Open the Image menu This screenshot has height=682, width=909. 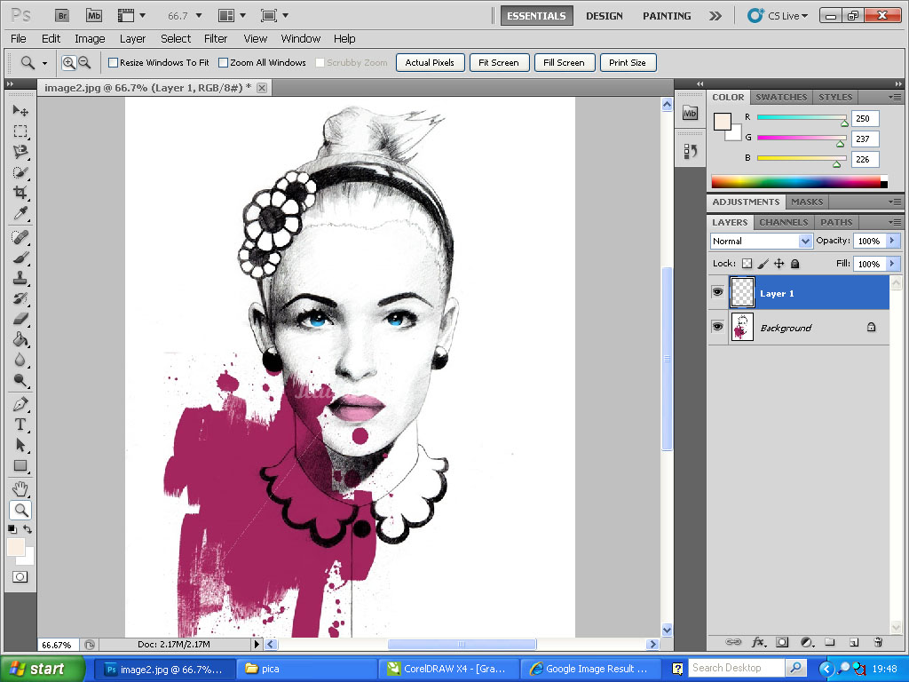tap(90, 39)
